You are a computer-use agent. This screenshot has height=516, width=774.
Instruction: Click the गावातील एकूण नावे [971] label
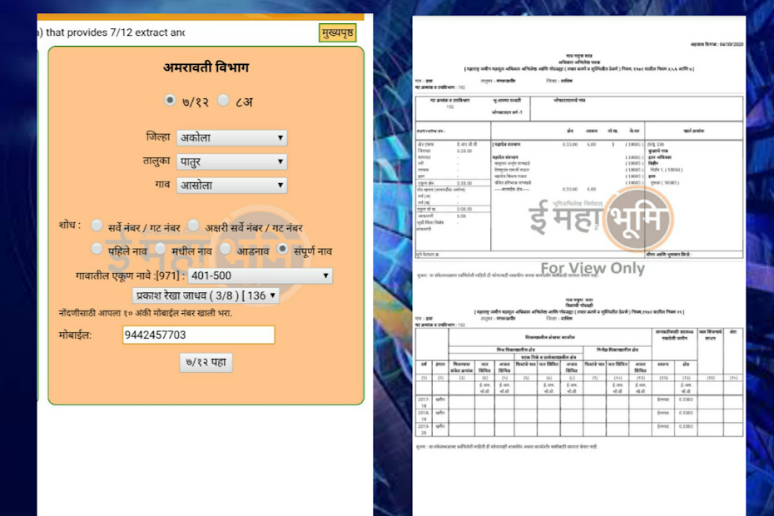pyautogui.click(x=130, y=276)
